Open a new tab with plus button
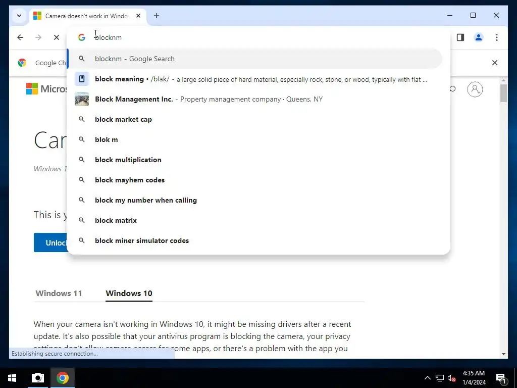Viewport: 517px width, 388px height. coord(157,16)
